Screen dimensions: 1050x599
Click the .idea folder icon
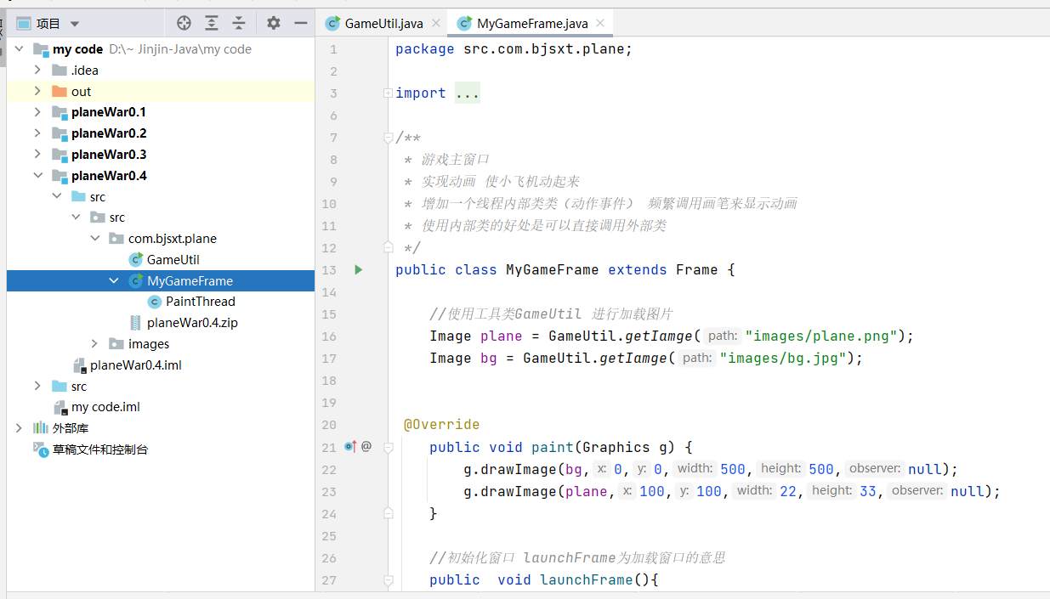click(59, 70)
